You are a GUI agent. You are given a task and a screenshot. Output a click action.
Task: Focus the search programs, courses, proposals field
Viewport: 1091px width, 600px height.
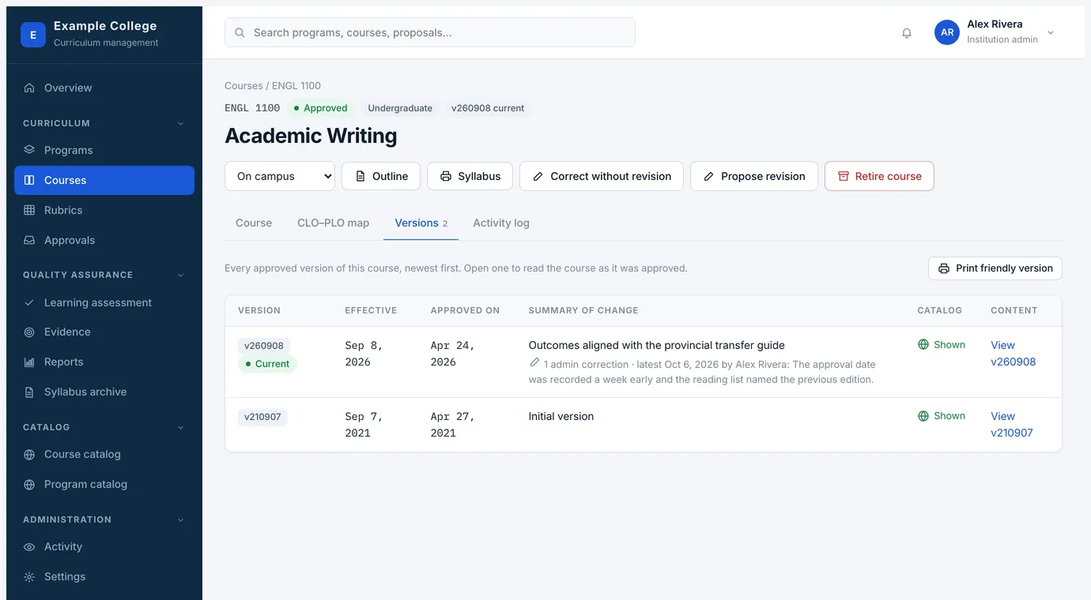(x=430, y=32)
